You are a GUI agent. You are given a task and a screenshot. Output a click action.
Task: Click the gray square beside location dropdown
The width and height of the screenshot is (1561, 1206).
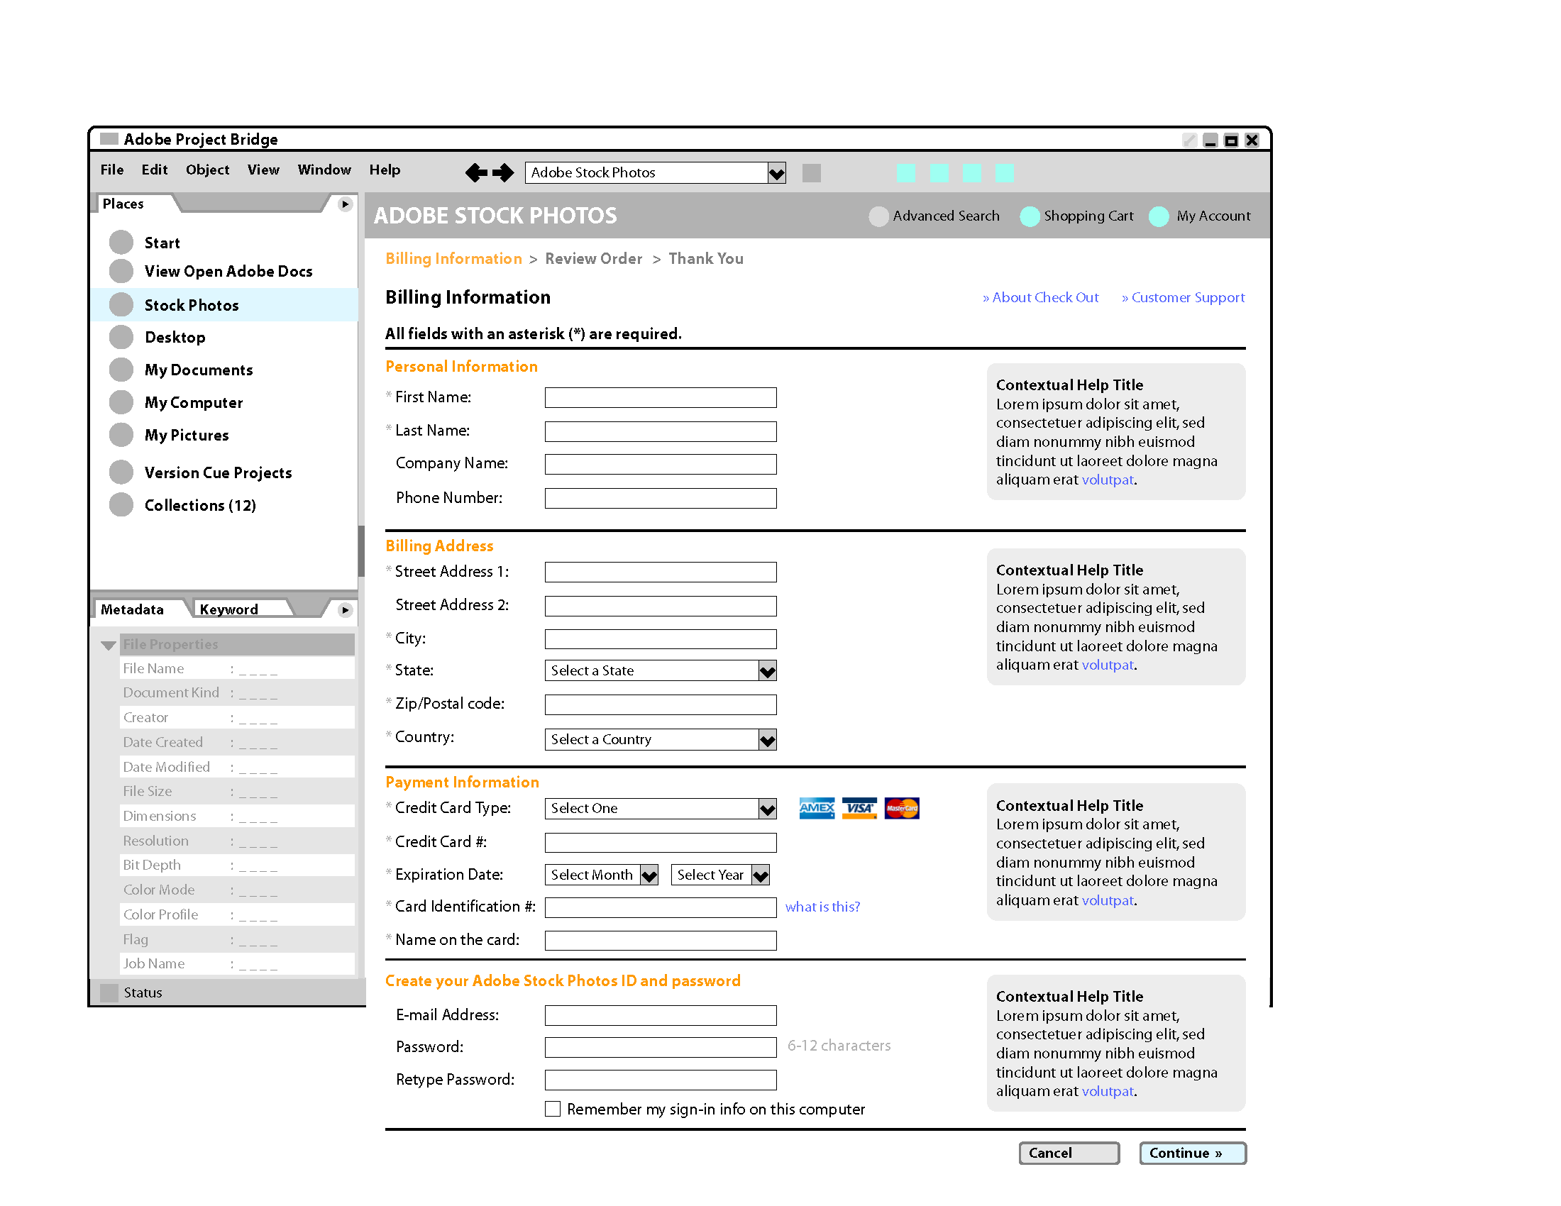[x=811, y=173]
